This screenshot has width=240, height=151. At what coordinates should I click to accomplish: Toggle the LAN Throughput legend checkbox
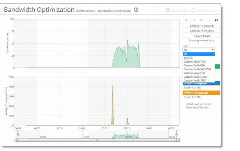(185, 83)
